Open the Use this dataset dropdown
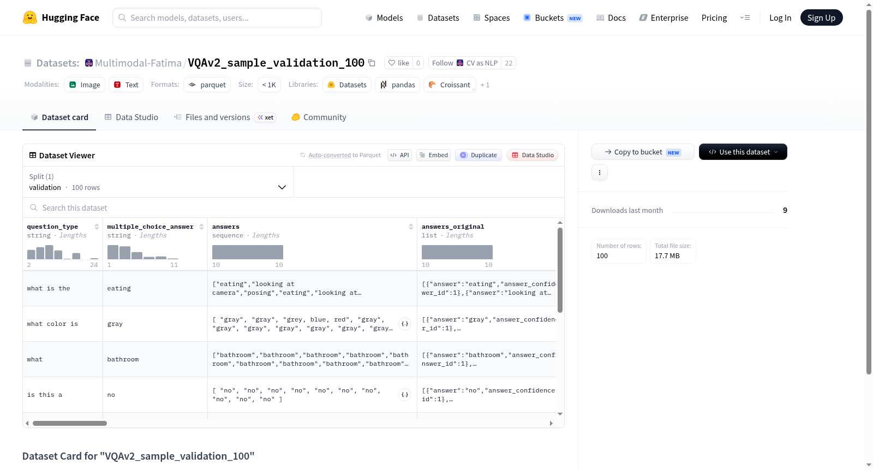873x470 pixels. (x=743, y=152)
